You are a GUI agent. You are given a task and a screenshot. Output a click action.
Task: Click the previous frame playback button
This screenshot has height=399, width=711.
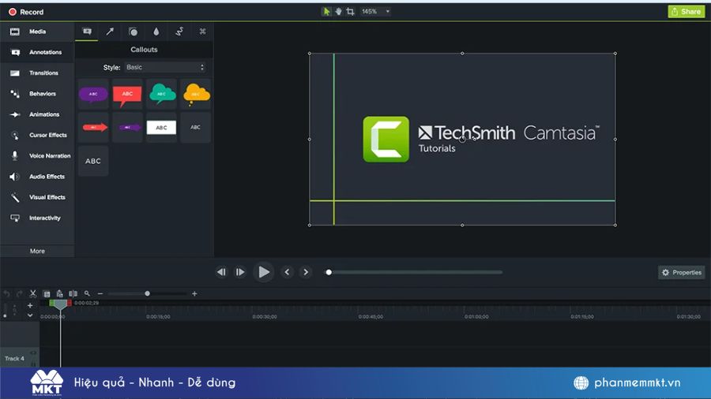tap(221, 272)
